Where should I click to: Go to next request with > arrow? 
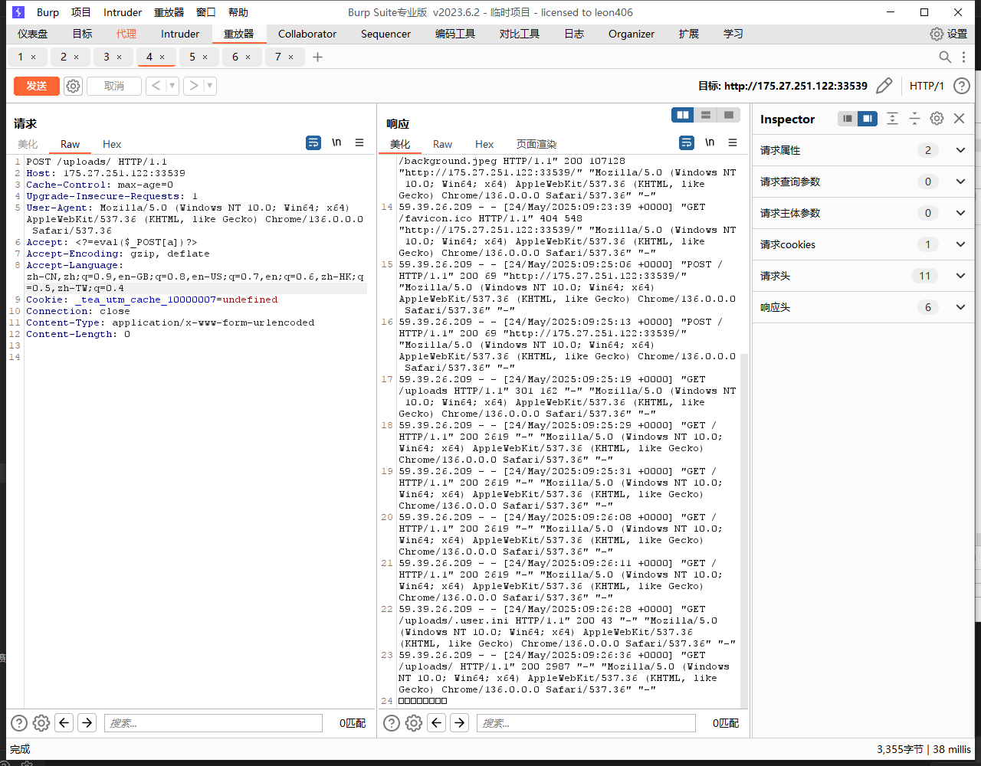pyautogui.click(x=194, y=86)
